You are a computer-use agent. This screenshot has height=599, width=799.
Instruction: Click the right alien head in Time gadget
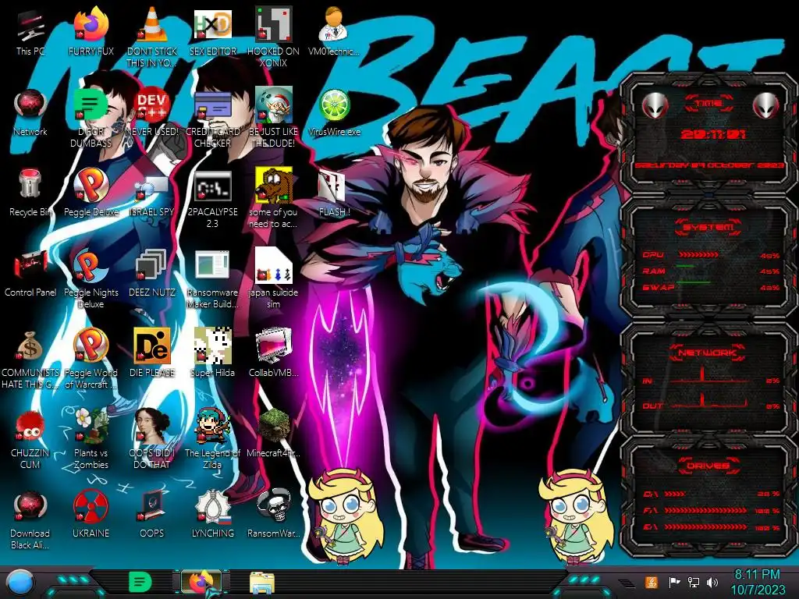(x=766, y=105)
